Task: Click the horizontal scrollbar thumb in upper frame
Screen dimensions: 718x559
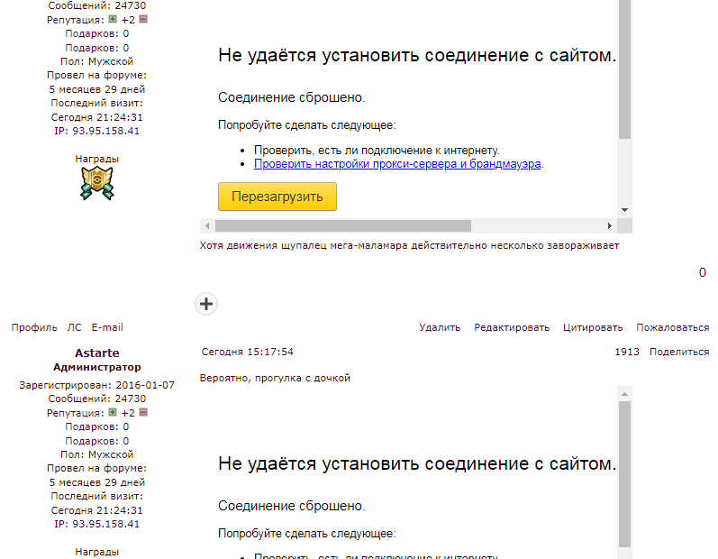Action: 342,225
